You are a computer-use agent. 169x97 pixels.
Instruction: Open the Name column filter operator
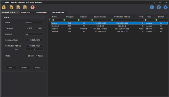point(53,20)
